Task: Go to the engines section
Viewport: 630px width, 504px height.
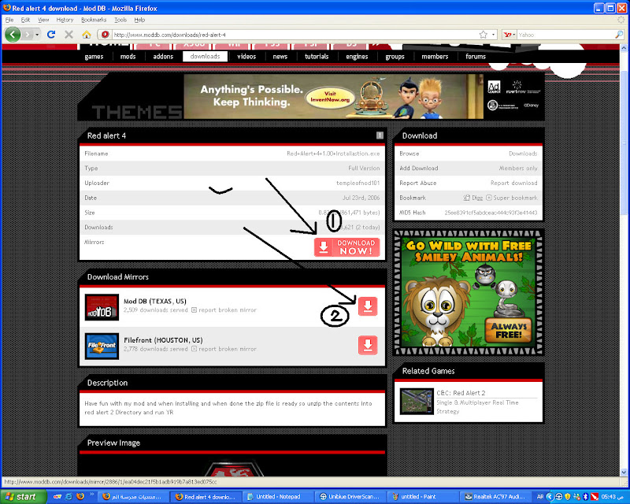Action: [357, 57]
